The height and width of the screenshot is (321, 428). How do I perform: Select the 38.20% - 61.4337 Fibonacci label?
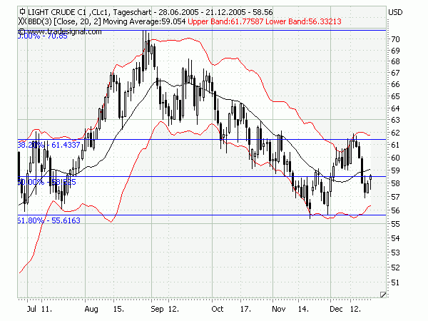click(49, 145)
